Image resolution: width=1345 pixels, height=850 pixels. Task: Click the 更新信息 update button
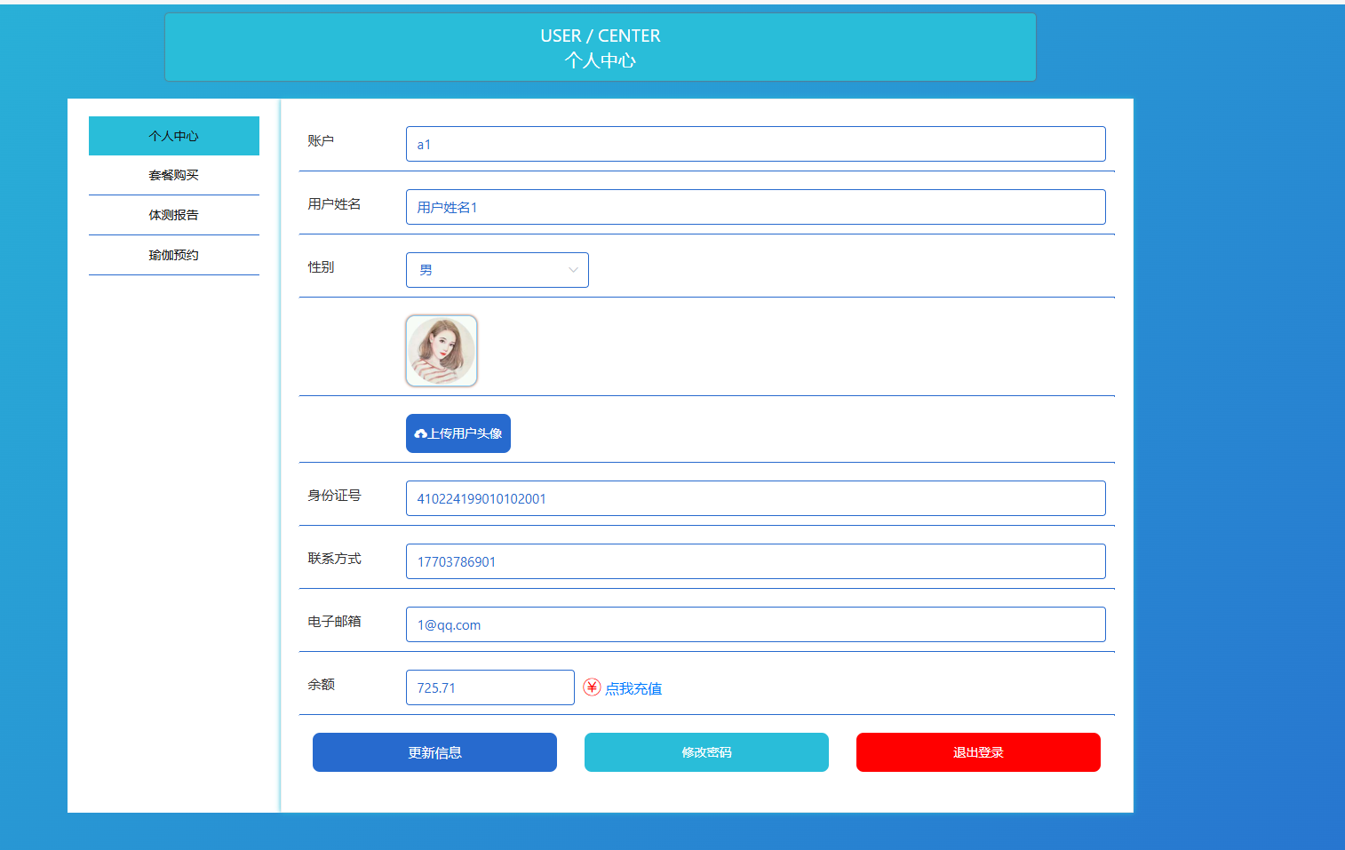(x=434, y=752)
